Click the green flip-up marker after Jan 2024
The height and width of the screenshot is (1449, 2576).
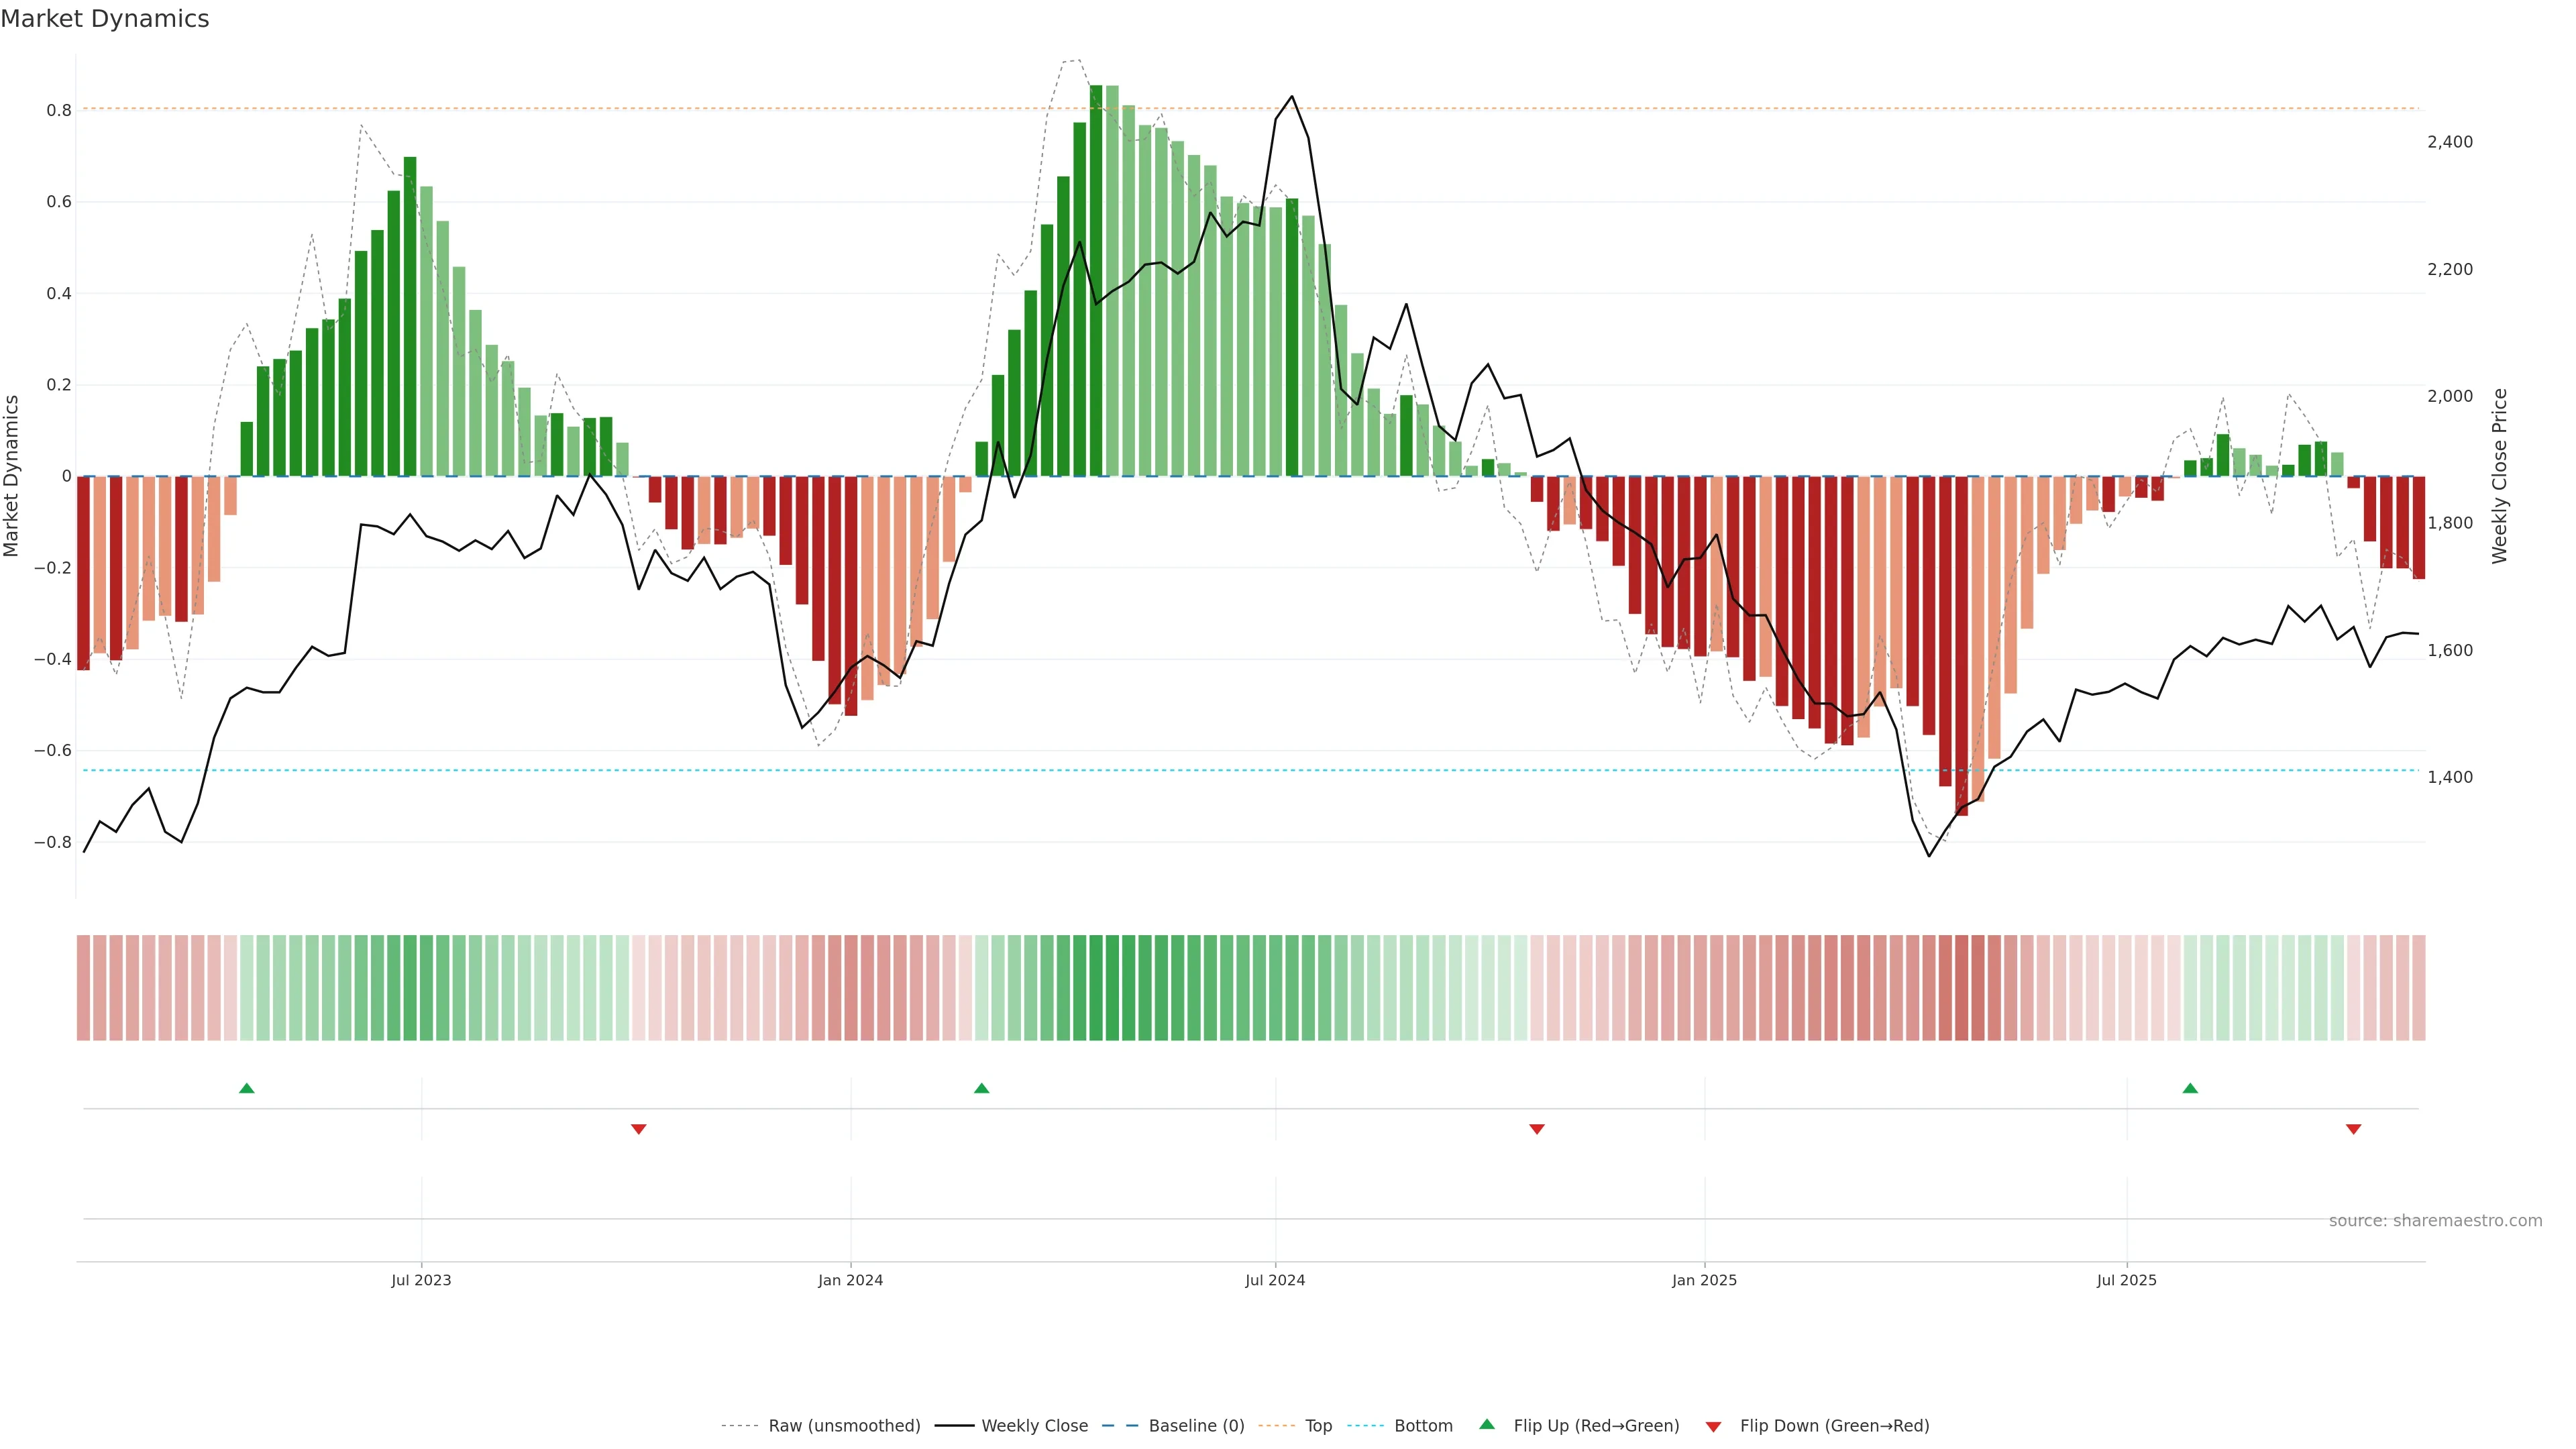981,1088
